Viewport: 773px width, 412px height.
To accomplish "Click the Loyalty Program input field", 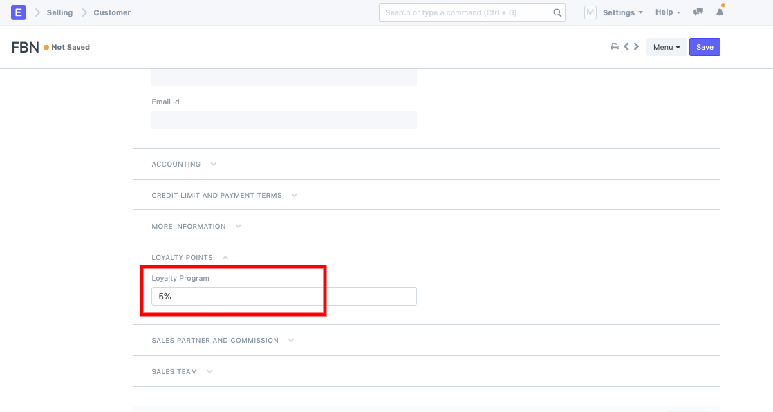I will (283, 296).
